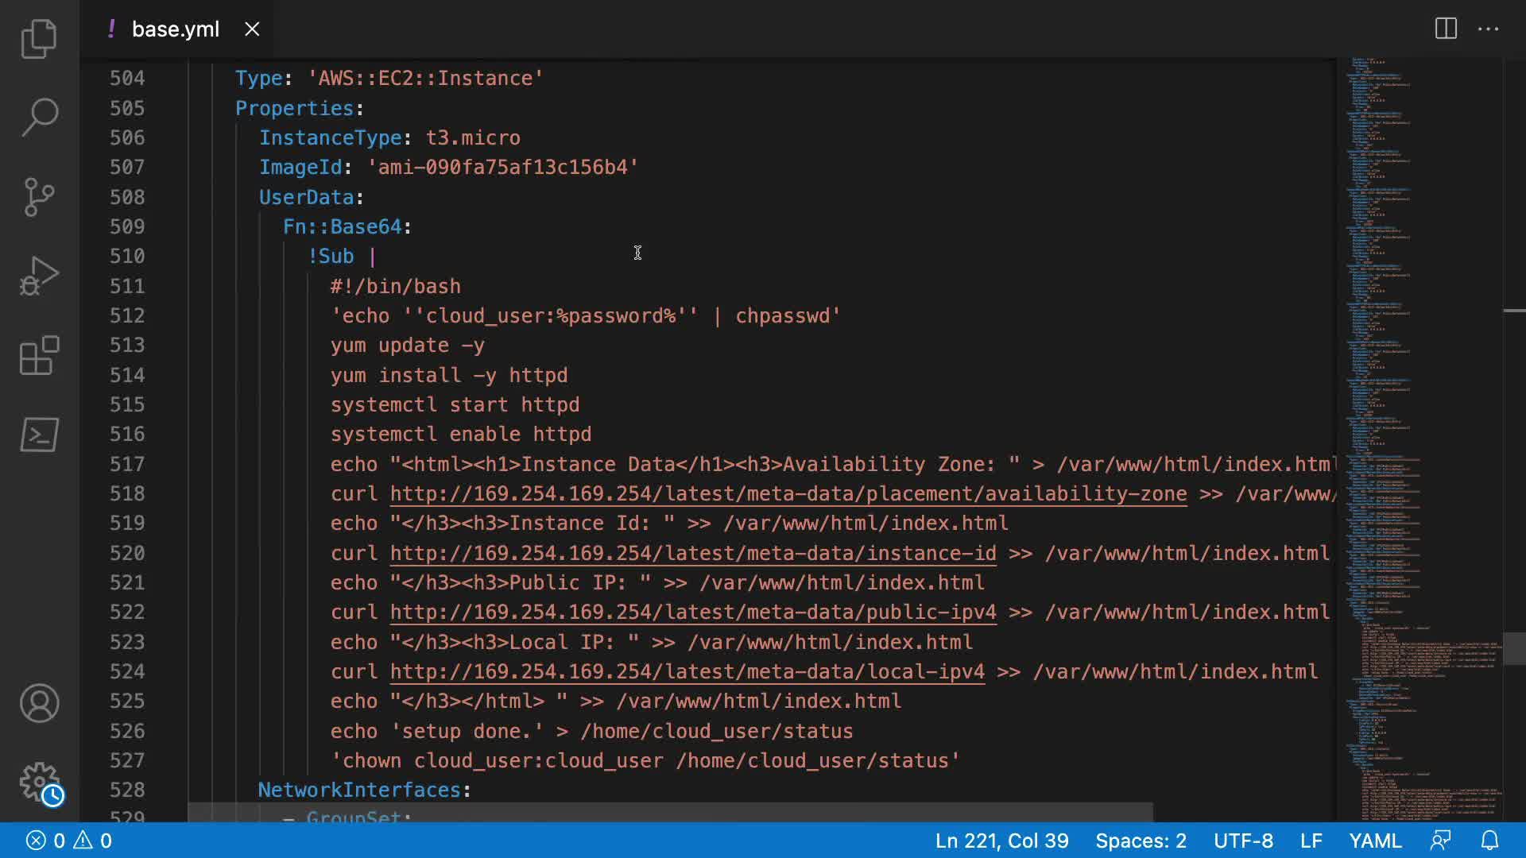Viewport: 1526px width, 858px height.
Task: Toggle end of line sequence LF
Action: 1311,841
